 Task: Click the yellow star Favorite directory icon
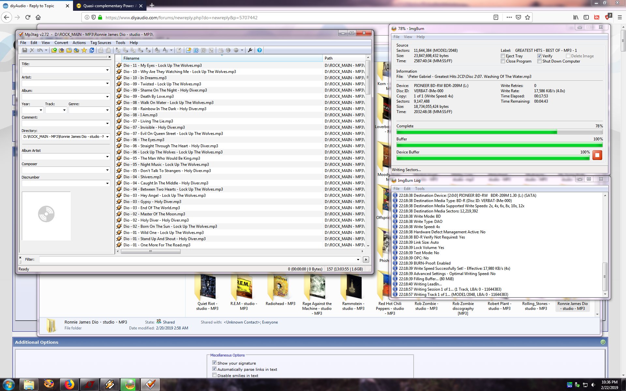tap(84, 50)
